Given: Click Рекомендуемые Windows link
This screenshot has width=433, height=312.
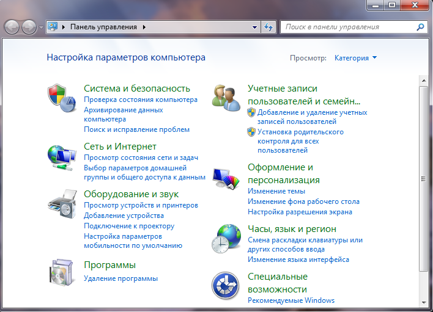Looking at the screenshot, I should coord(291,300).
